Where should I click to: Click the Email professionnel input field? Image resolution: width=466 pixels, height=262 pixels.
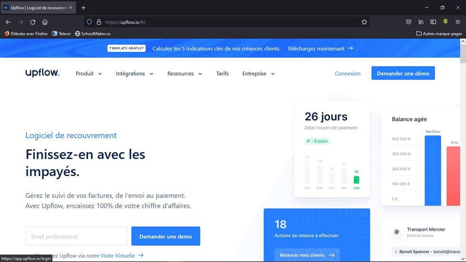point(76,236)
